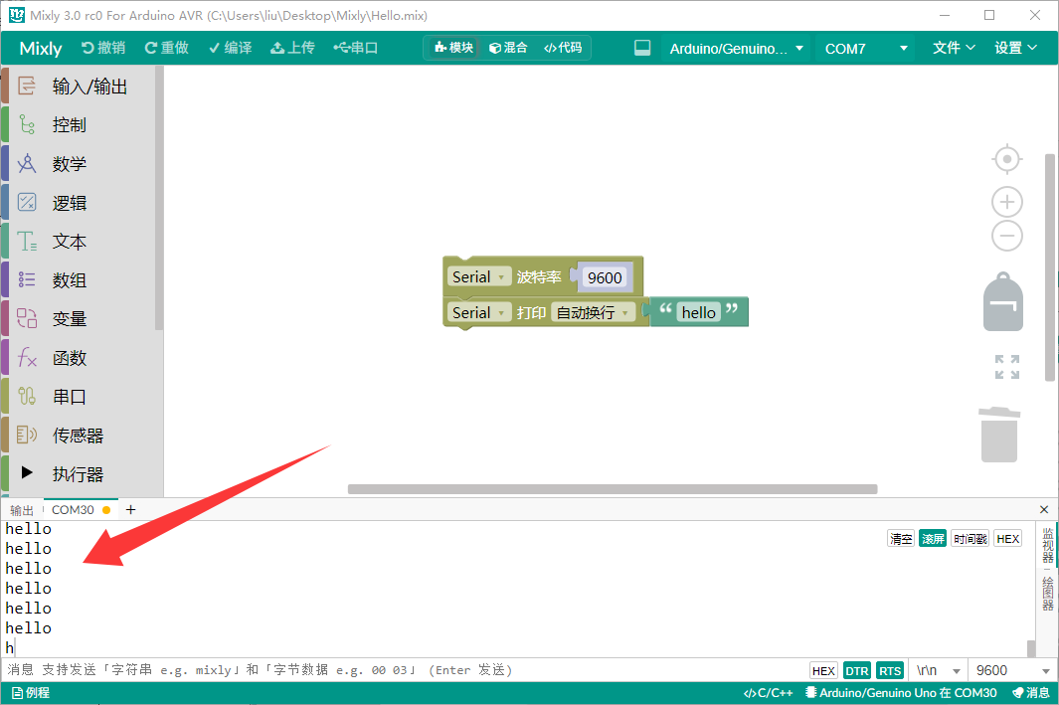Viewport: 1059px width, 705px height.
Task: Open Serial dropdown on the 打印 block
Action: coord(479,312)
